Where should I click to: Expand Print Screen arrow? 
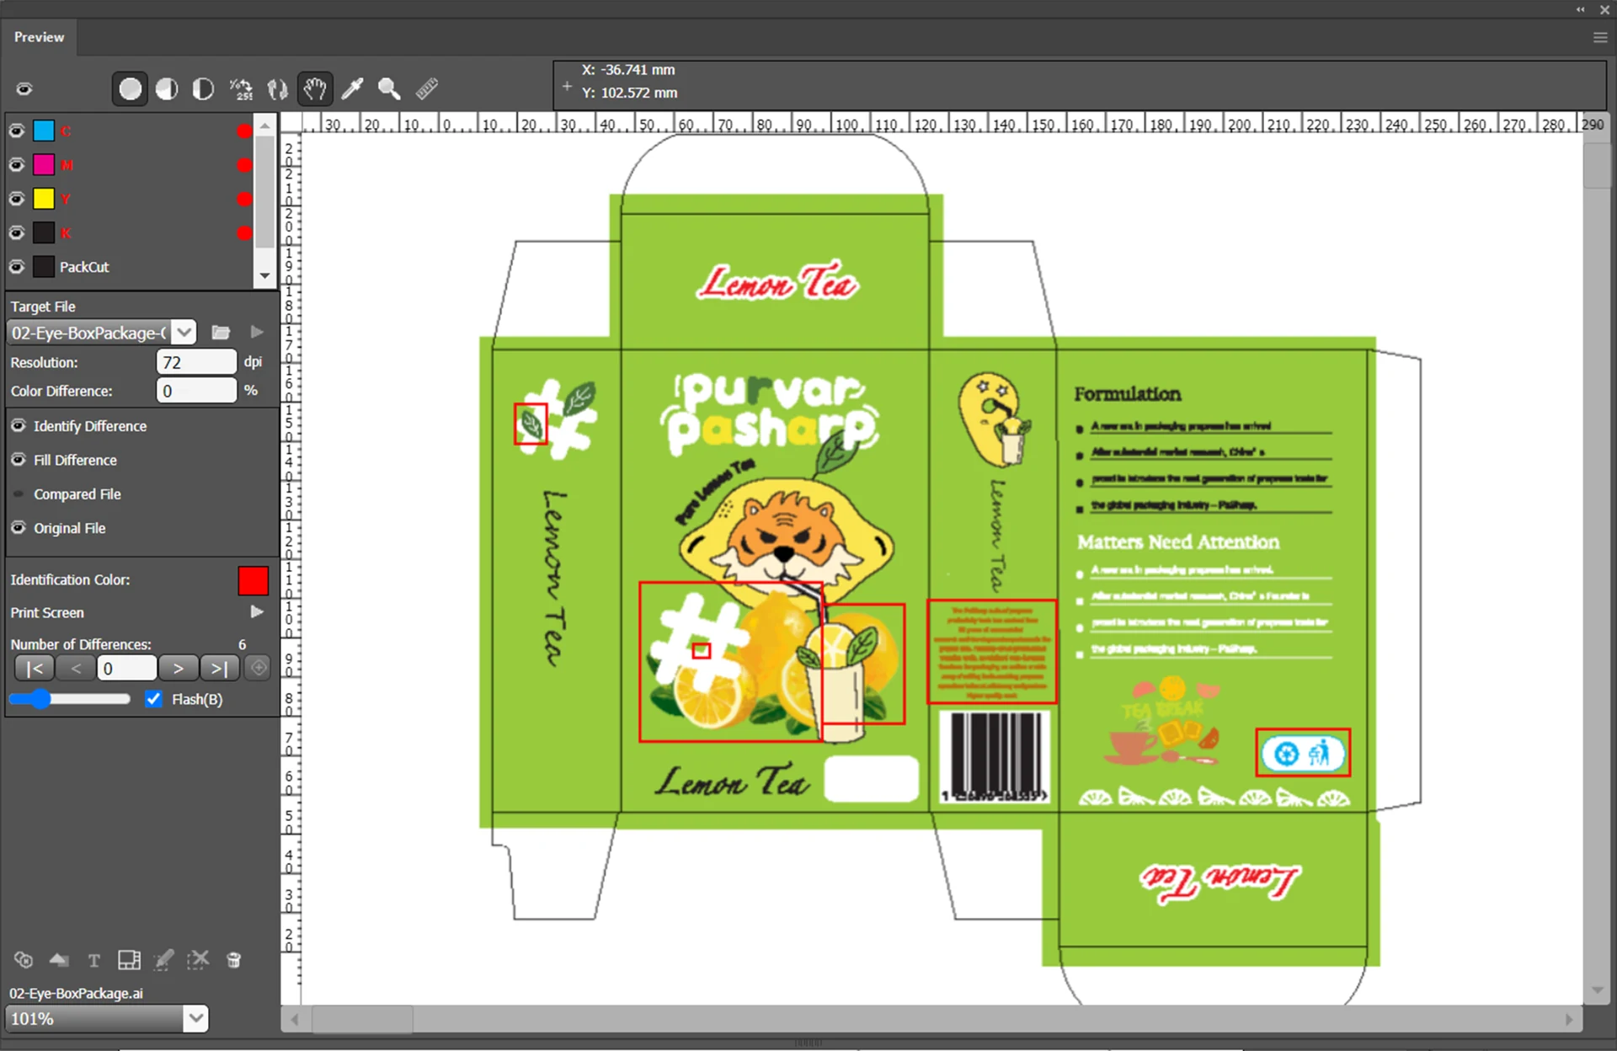(x=257, y=612)
